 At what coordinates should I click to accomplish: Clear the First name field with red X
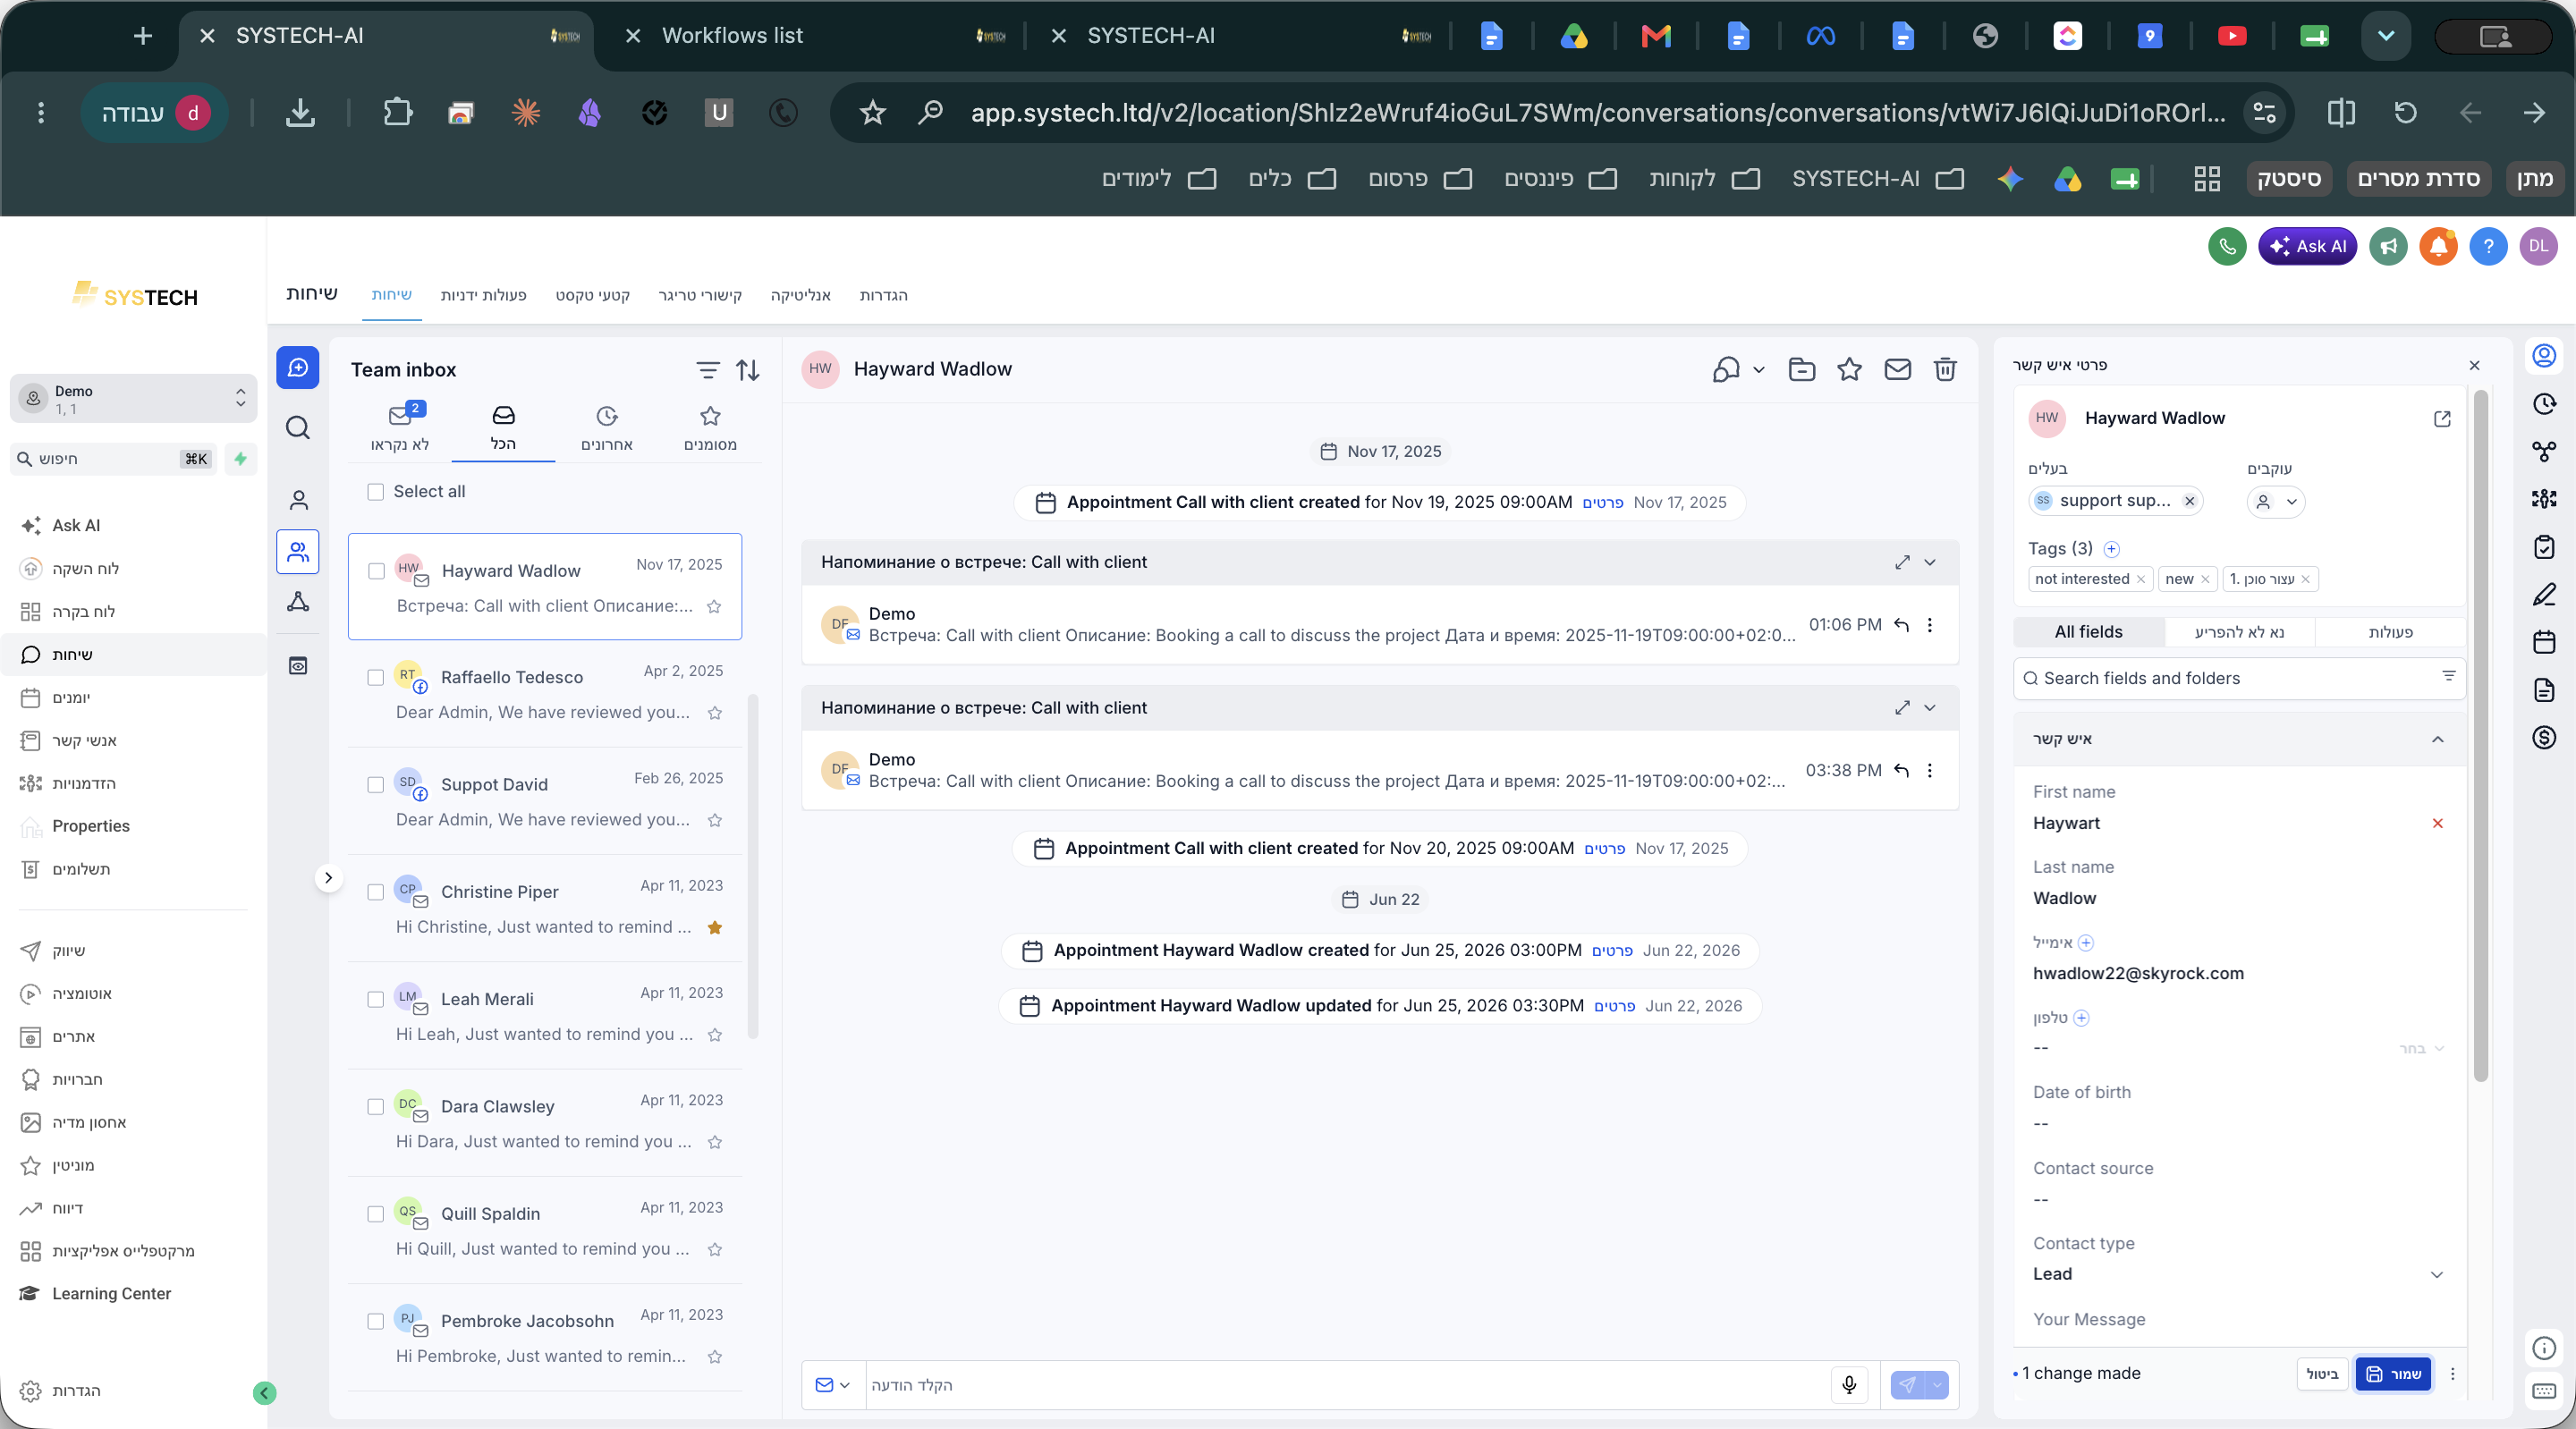pos(2437,823)
